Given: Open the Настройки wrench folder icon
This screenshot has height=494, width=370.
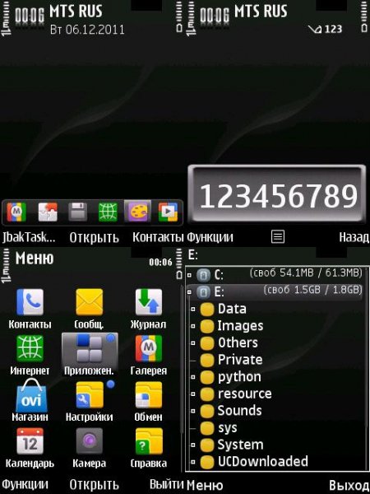Looking at the screenshot, I should (x=90, y=394).
